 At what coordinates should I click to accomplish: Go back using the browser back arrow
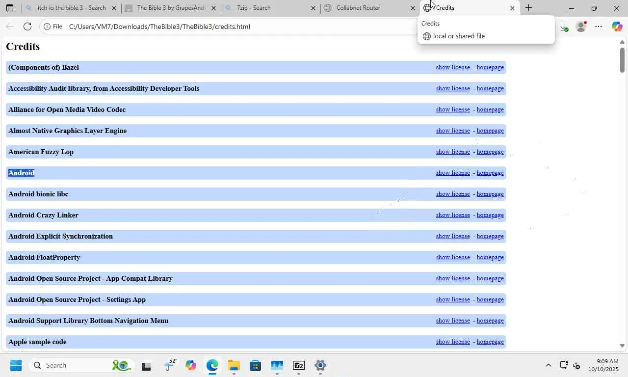pyautogui.click(x=10, y=27)
